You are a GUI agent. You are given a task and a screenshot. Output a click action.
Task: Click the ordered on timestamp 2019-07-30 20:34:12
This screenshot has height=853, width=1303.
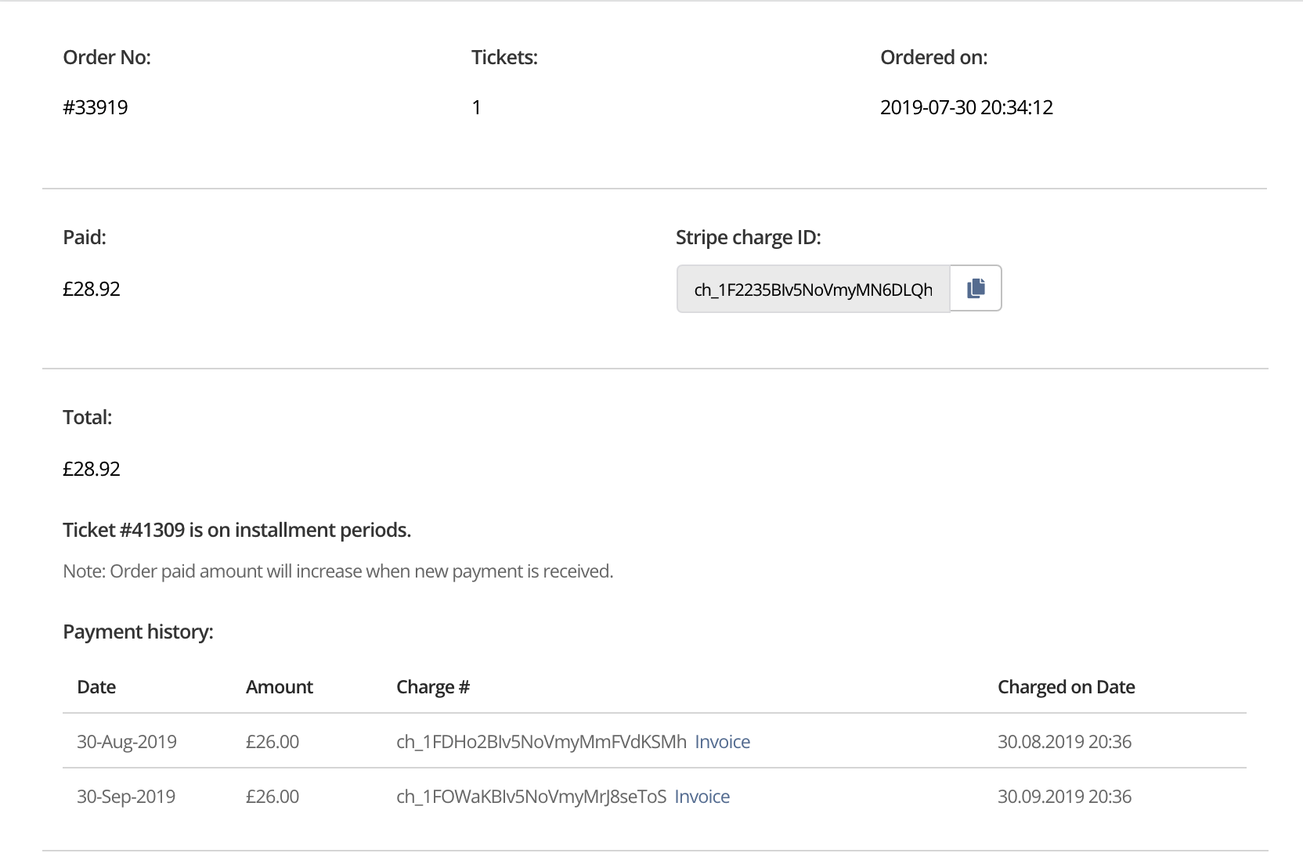[x=966, y=107]
